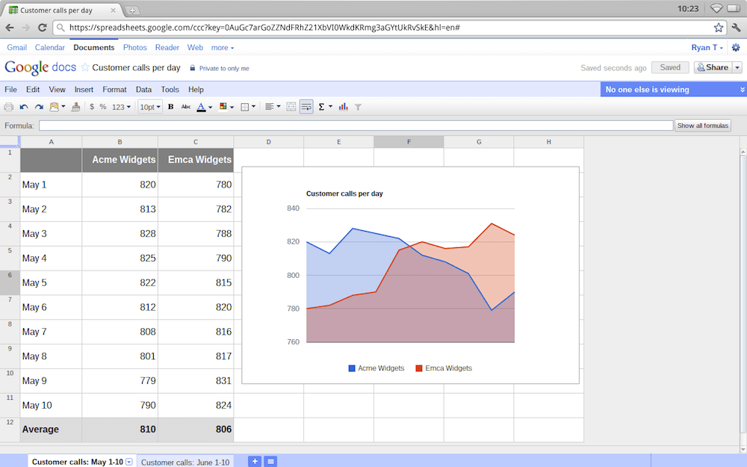Open the settings gear icon

click(x=736, y=48)
